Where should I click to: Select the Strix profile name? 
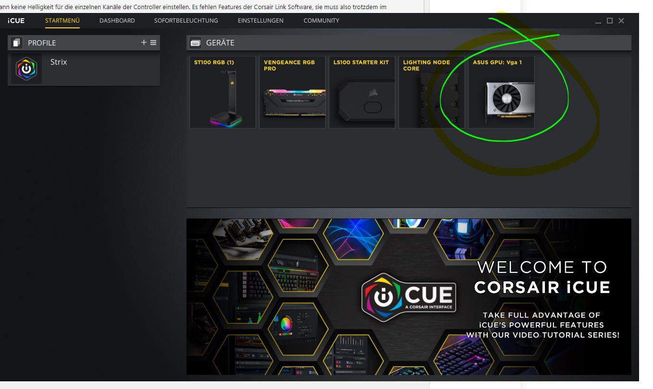coord(59,62)
